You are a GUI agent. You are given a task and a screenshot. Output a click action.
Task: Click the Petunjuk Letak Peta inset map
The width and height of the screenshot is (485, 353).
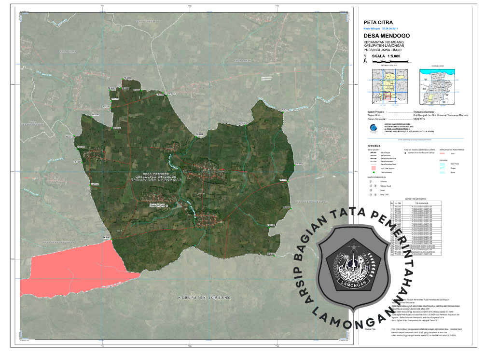pyautogui.click(x=389, y=85)
